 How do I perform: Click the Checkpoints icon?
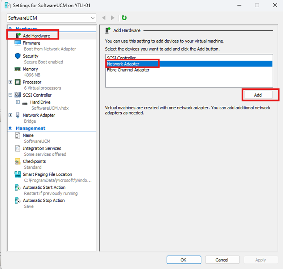(x=17, y=161)
